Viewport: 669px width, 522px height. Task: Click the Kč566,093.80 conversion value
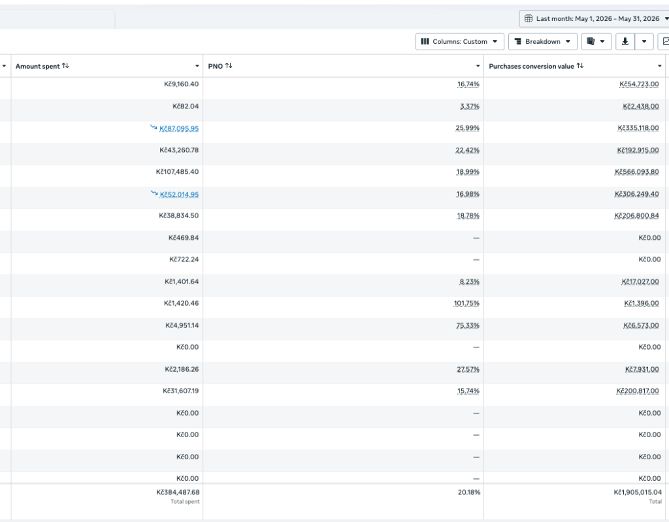pos(636,172)
